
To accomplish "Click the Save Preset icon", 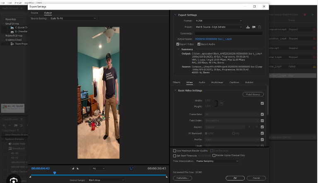I will coord(248,27).
